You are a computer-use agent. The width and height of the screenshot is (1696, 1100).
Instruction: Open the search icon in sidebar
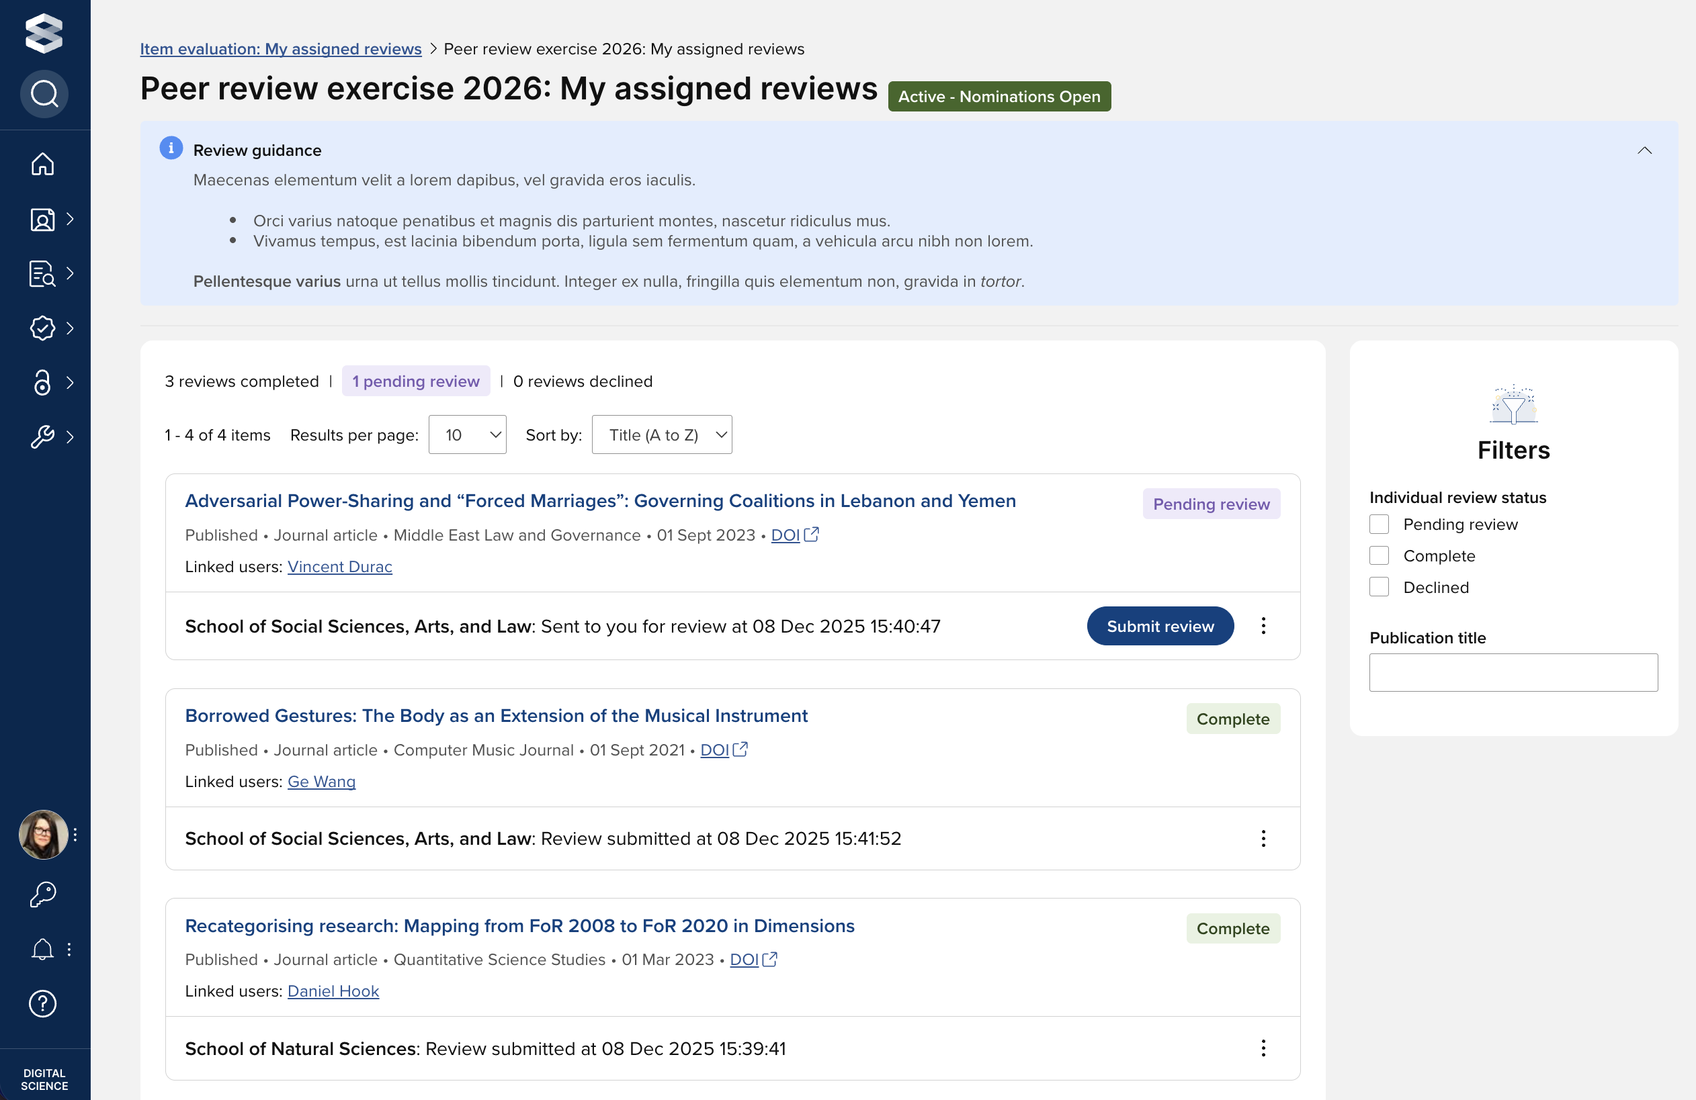pos(44,94)
